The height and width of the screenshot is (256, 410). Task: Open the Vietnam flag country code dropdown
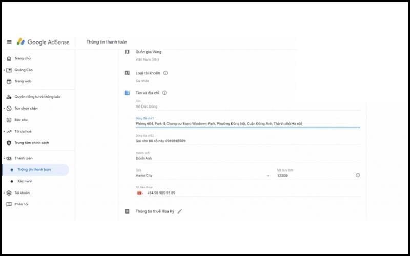click(140, 193)
